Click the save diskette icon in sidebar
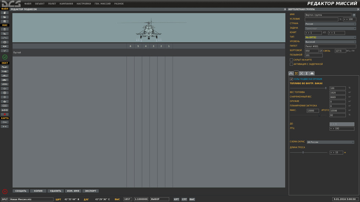The height and width of the screenshot is (202, 360). [x=5, y=21]
